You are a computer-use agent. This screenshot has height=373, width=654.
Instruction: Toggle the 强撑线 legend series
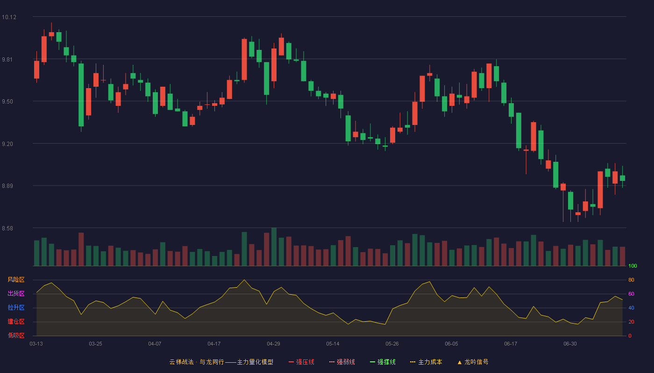pos(383,362)
